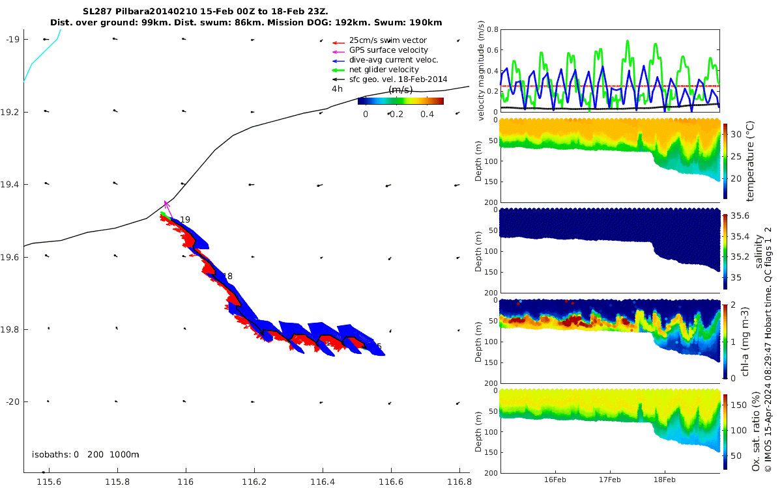The image size is (782, 488).
Task: Select the '25cm/s swim vector' legend label
Action: [388, 40]
